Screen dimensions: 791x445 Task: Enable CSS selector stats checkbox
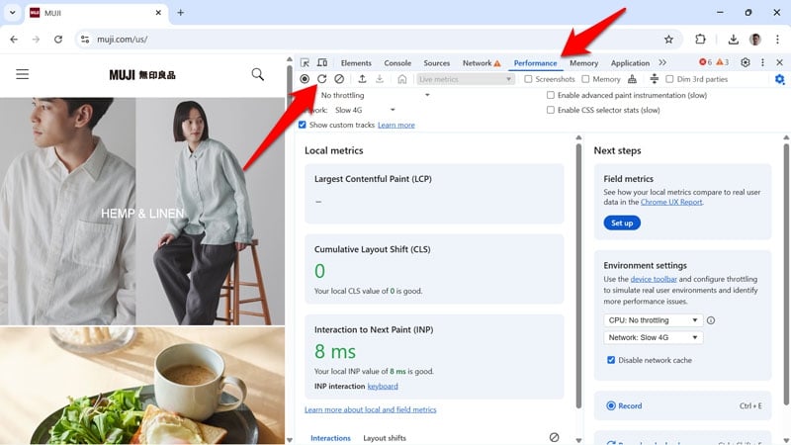coord(551,110)
